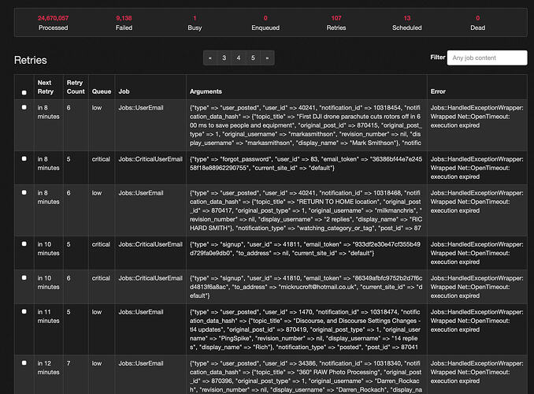Click error text in the forgot_password row
The width and height of the screenshot is (534, 394).
(x=477, y=168)
